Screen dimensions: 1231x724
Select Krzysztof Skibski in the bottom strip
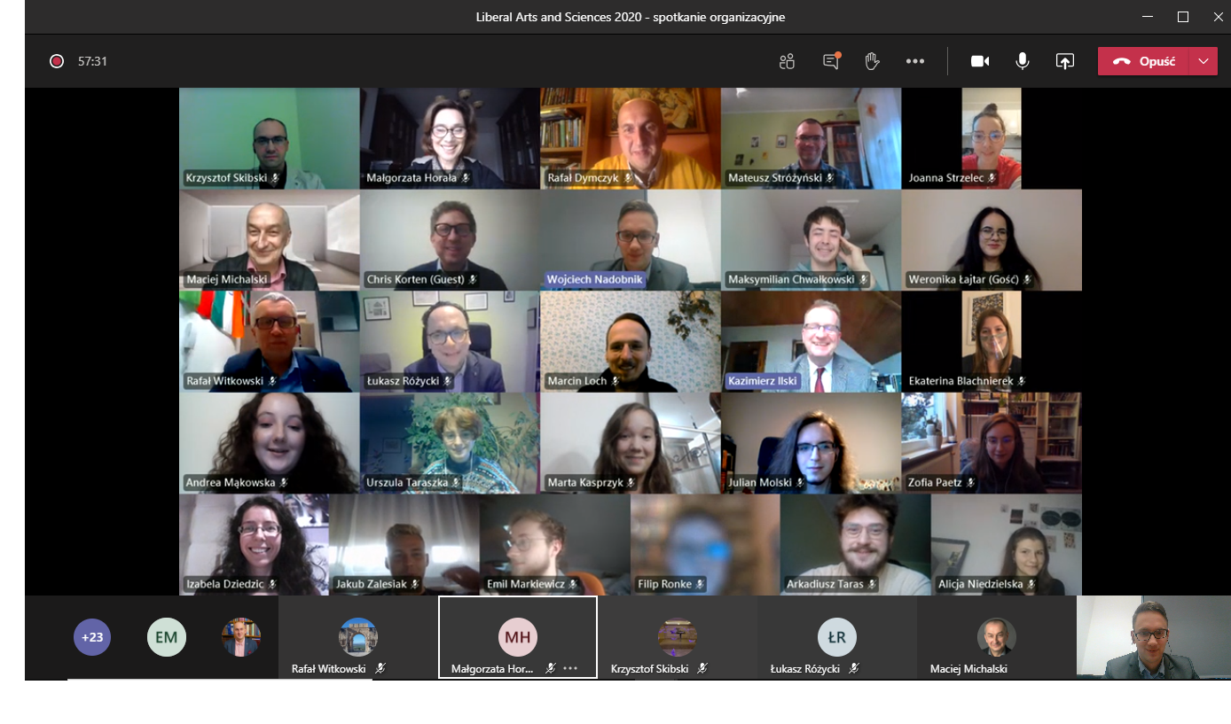[678, 638]
